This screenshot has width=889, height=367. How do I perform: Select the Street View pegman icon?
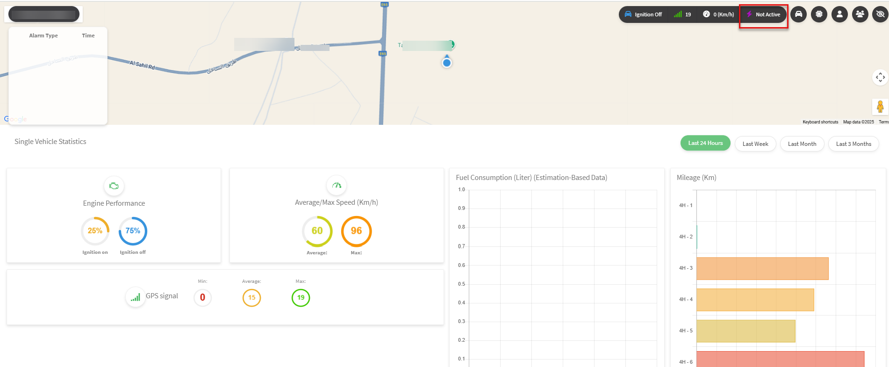click(880, 107)
